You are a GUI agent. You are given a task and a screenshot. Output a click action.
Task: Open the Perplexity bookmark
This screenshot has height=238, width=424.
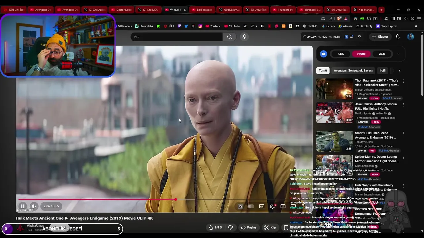click(364, 26)
